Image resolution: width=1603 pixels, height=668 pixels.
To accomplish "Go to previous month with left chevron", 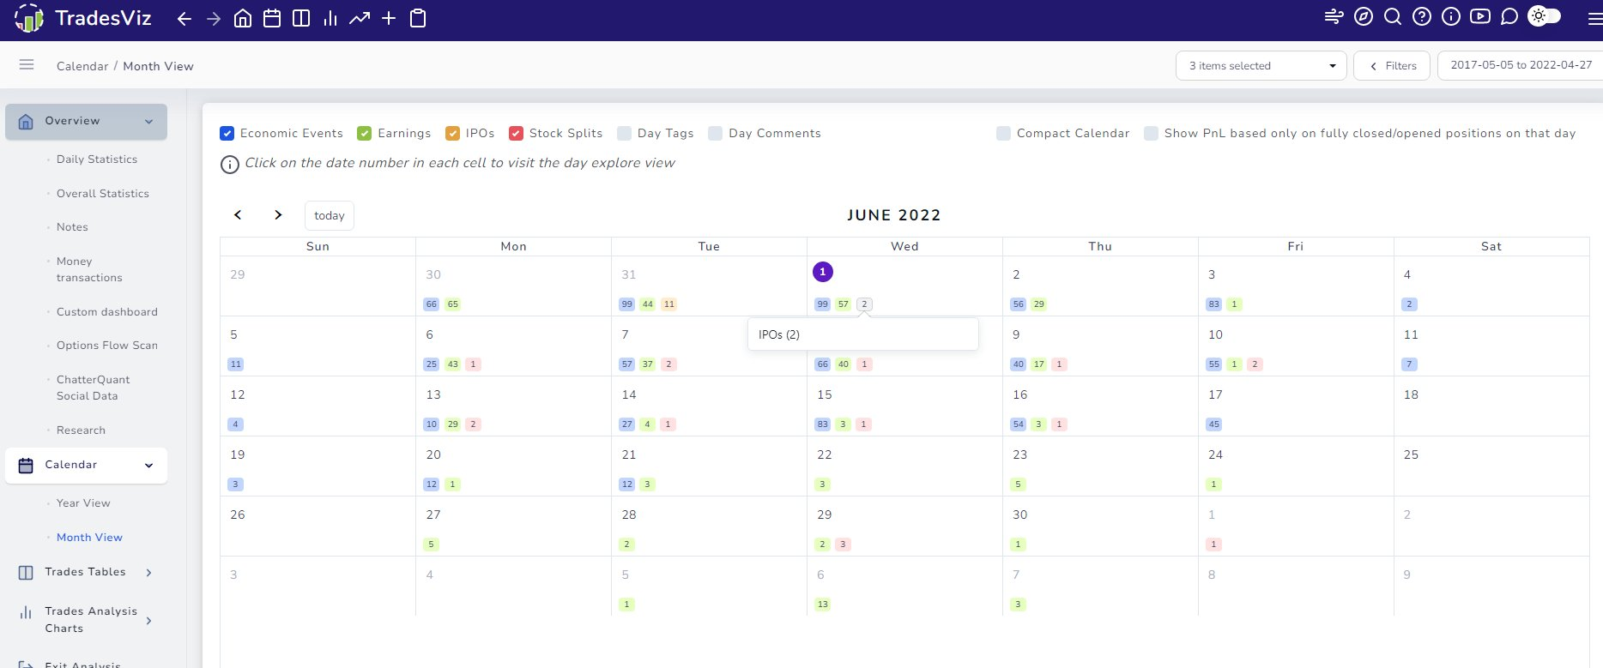I will tap(238, 215).
